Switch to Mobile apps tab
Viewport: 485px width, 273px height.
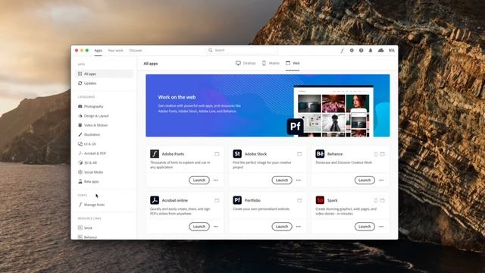coord(271,63)
